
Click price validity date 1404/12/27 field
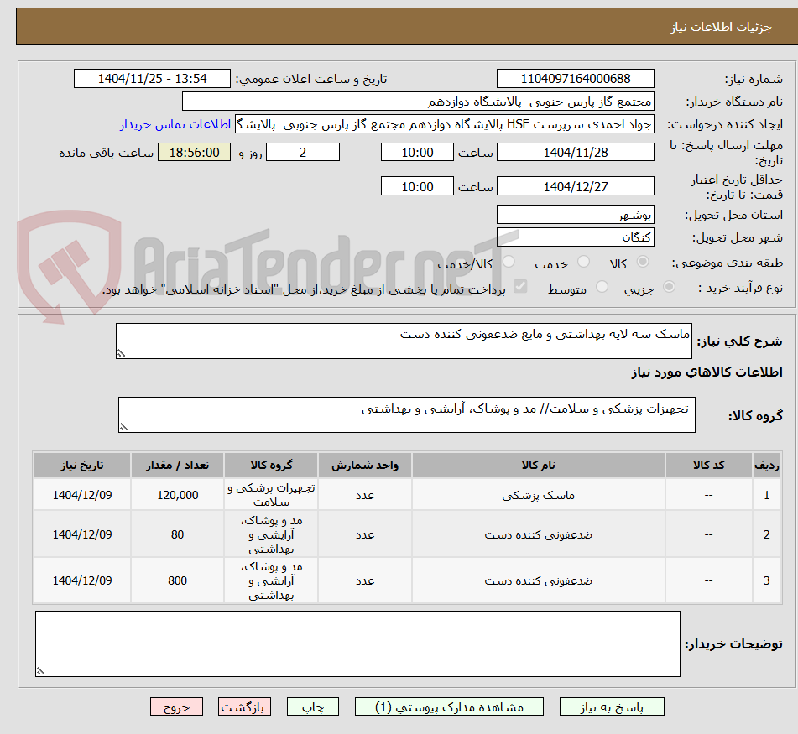click(575, 186)
